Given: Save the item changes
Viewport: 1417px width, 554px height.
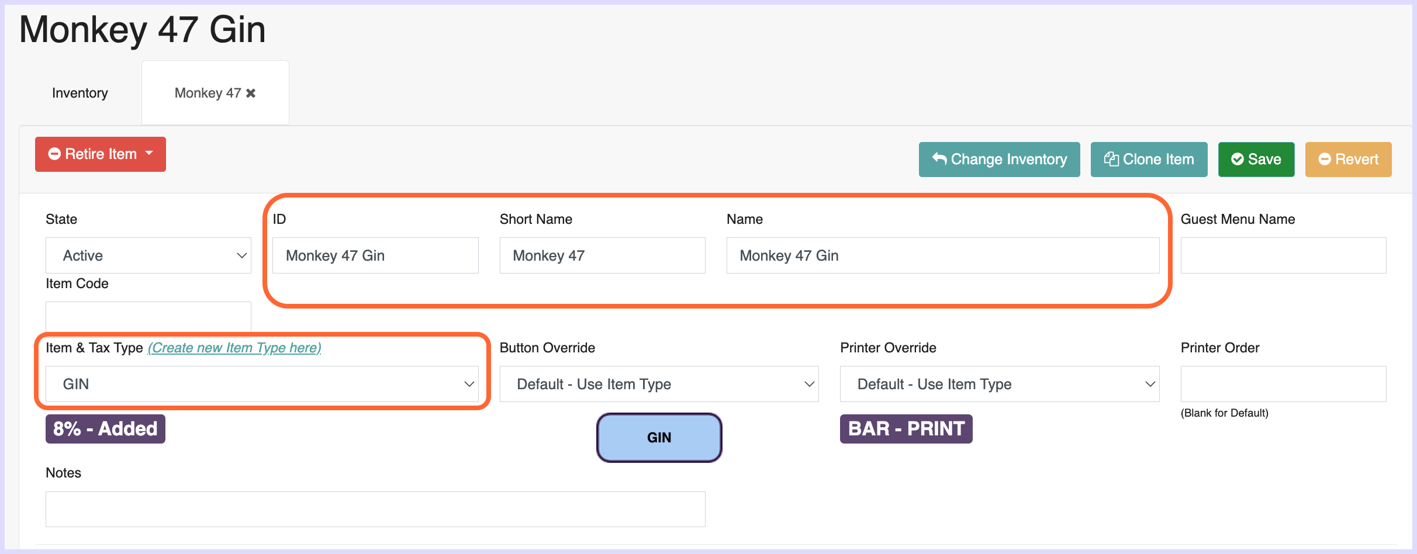Looking at the screenshot, I should 1256,160.
